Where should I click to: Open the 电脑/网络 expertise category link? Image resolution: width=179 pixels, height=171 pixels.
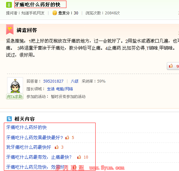(x=64, y=89)
